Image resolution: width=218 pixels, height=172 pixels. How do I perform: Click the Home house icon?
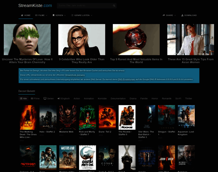click(22, 15)
